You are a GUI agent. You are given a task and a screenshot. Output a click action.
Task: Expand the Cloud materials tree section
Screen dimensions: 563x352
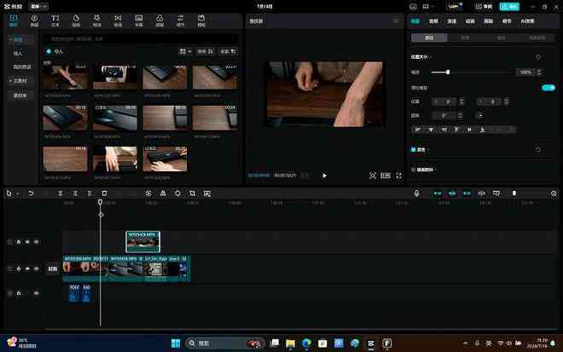(x=10, y=81)
